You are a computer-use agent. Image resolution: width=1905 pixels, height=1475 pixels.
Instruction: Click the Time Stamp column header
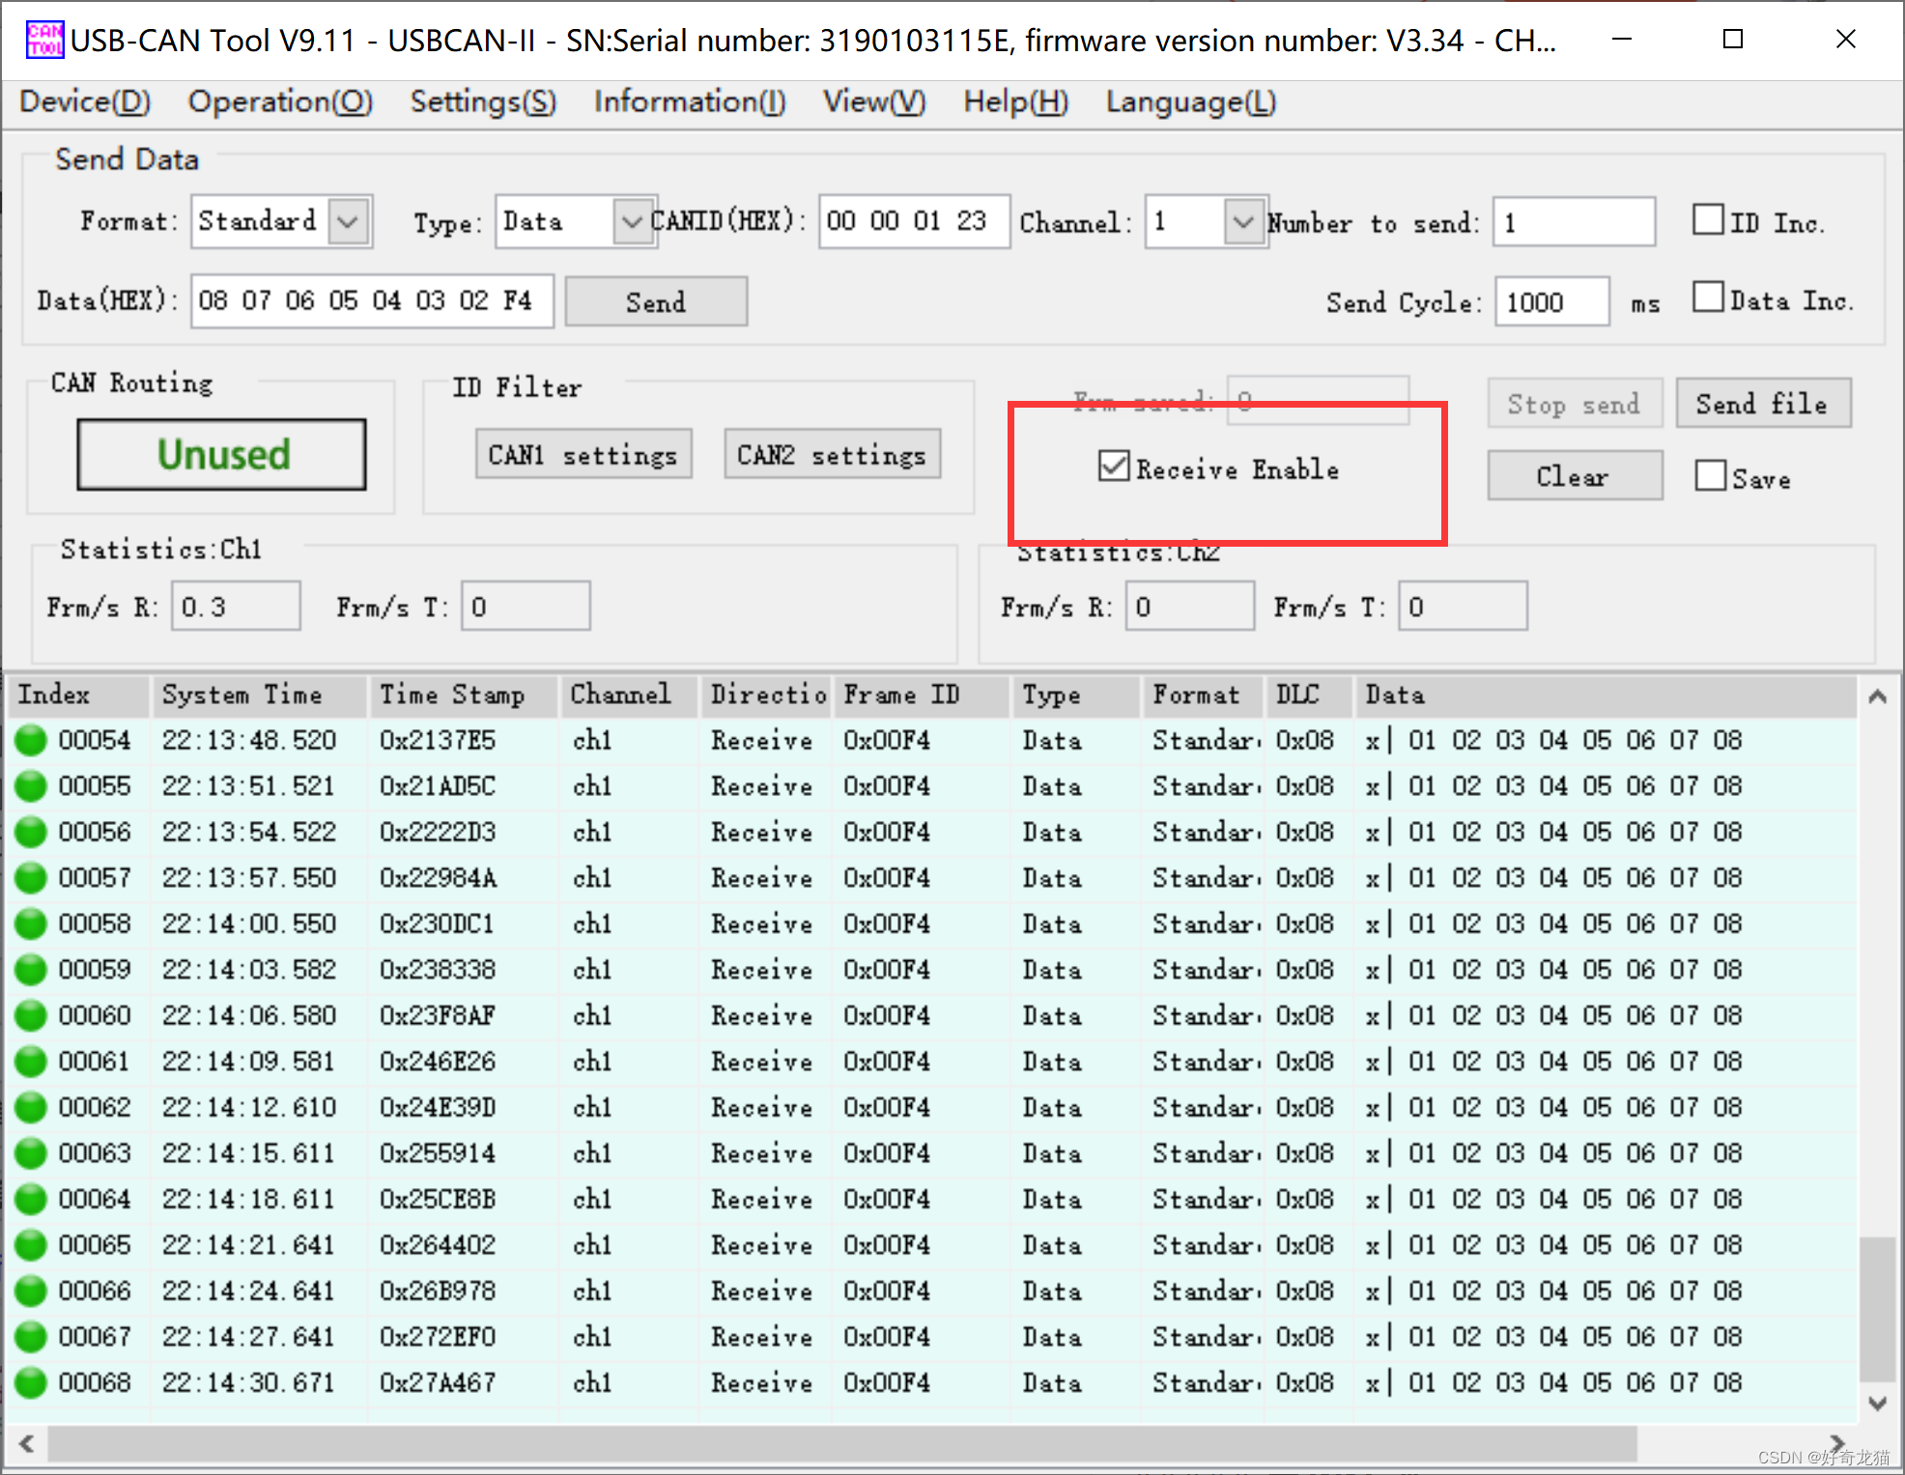(x=465, y=695)
